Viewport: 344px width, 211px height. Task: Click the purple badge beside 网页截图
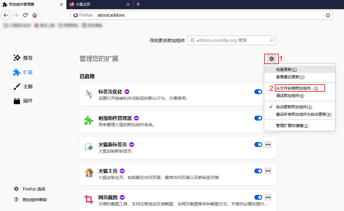(122, 197)
